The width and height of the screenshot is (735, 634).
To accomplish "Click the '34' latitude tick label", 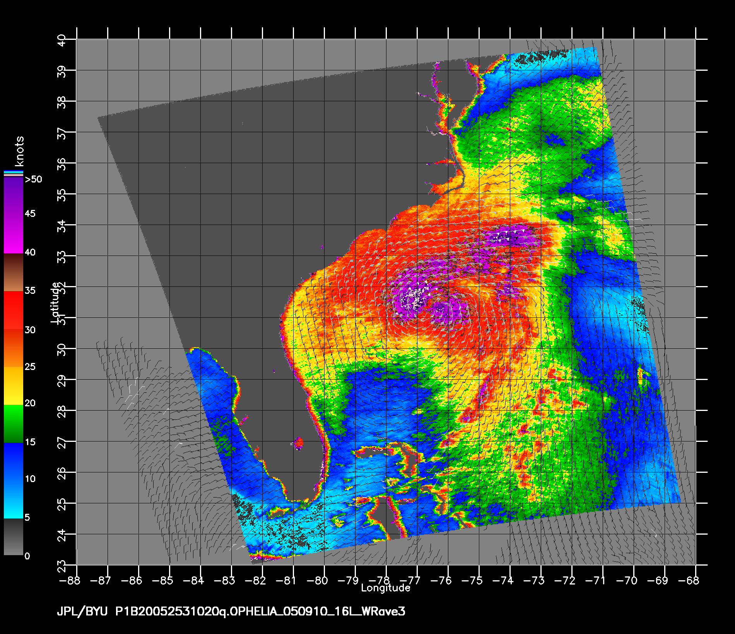I will (62, 226).
